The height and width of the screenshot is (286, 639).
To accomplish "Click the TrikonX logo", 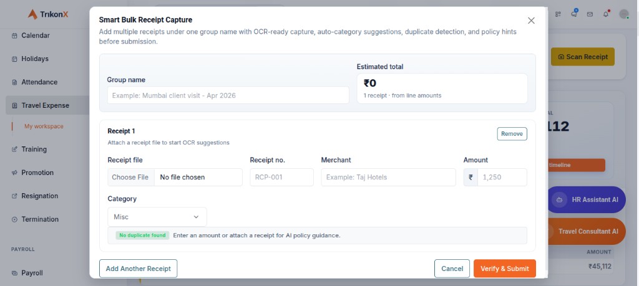I will (47, 14).
